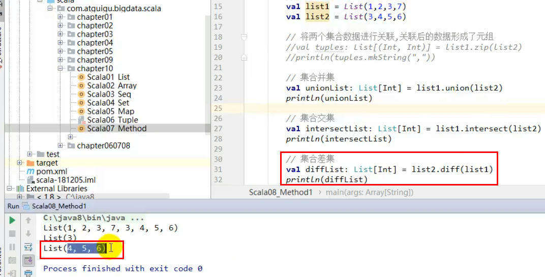Click 'println(intersectList)' in the editor
This screenshot has height=277, width=545.
[339, 139]
